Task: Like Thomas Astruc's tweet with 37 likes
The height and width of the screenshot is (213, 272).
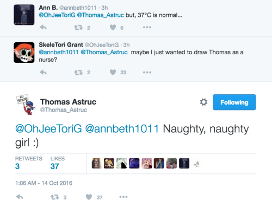Action: point(89,197)
